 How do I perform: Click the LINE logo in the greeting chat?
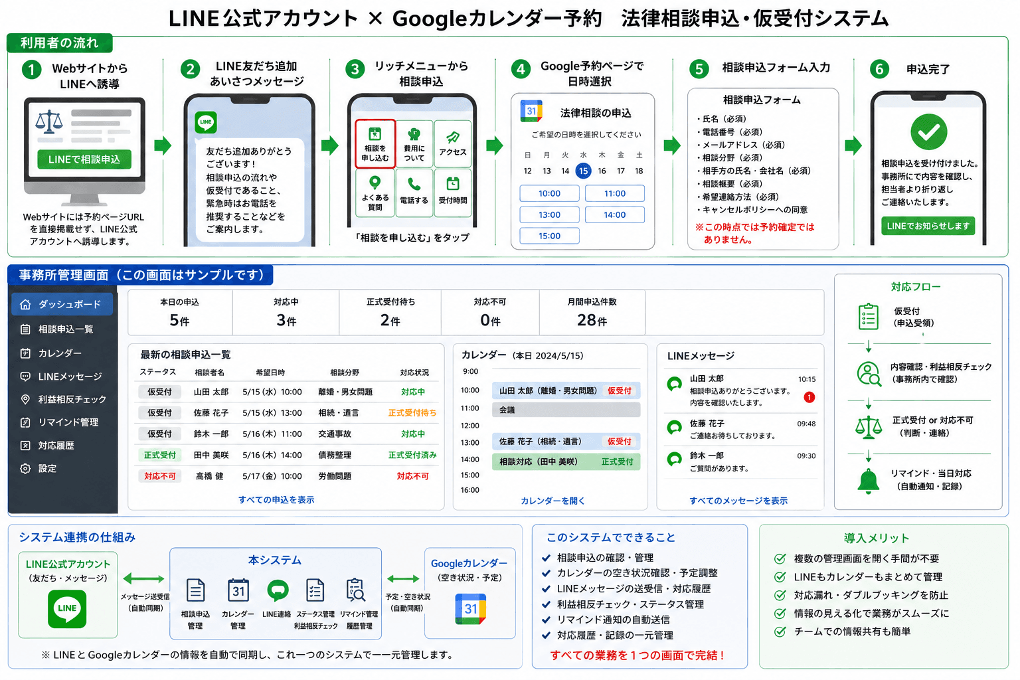(206, 122)
